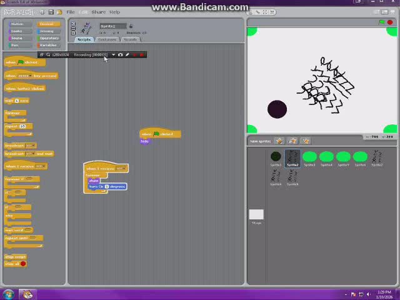Select the Sound blocks category

pos(21,38)
